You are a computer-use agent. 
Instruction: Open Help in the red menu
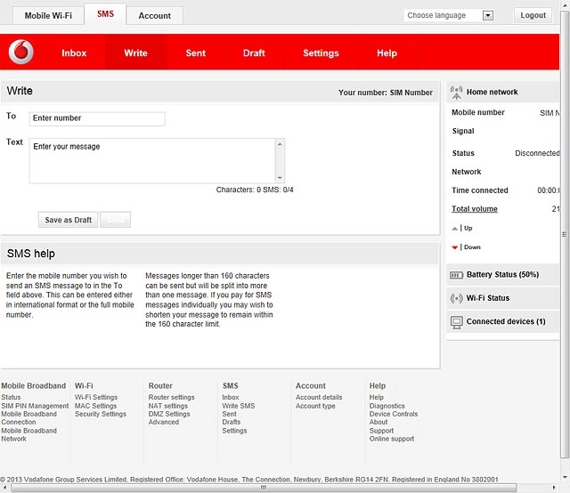[x=387, y=53]
